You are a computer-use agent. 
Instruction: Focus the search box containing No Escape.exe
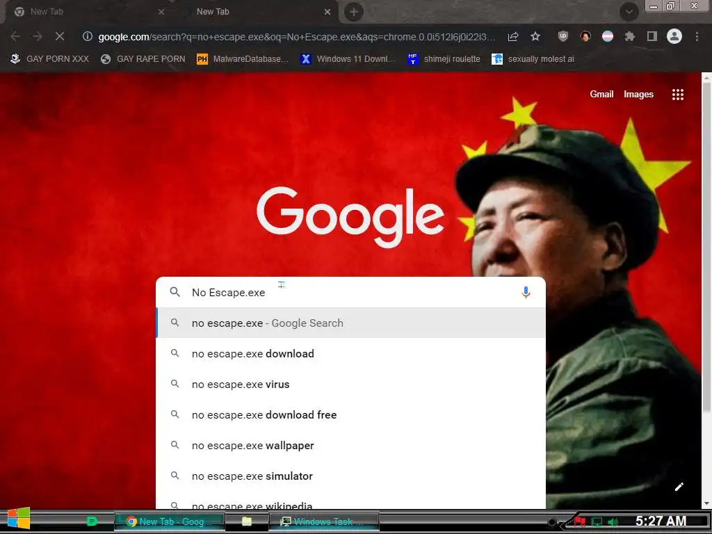(x=350, y=292)
